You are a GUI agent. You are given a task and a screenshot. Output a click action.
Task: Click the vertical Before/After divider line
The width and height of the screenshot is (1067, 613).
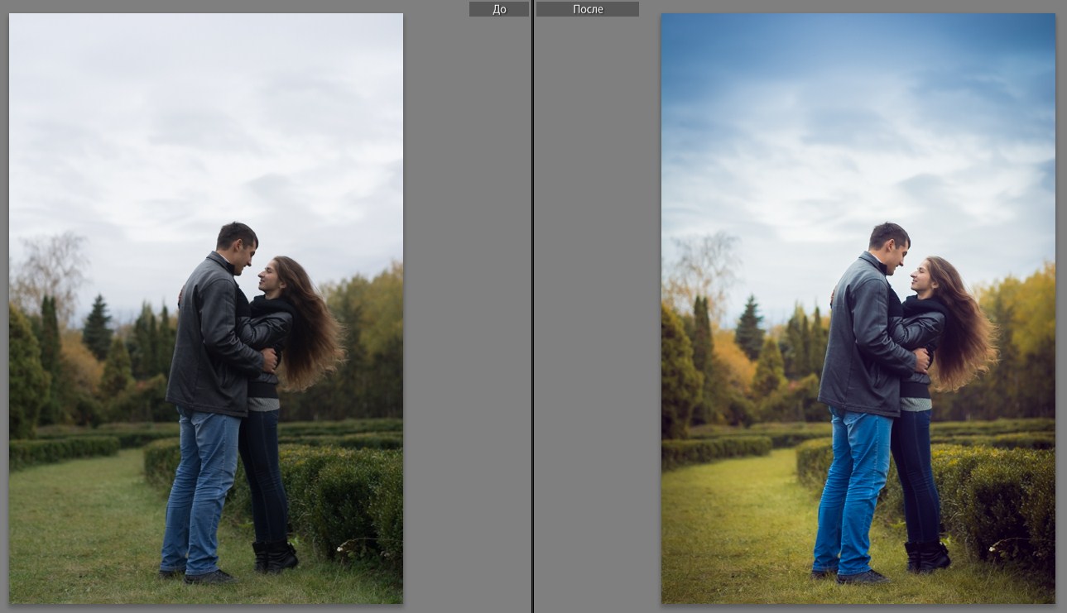pyautogui.click(x=532, y=306)
